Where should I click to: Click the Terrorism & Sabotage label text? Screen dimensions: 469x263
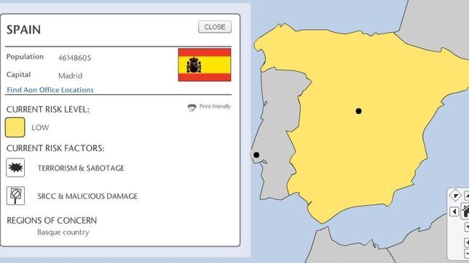point(81,168)
